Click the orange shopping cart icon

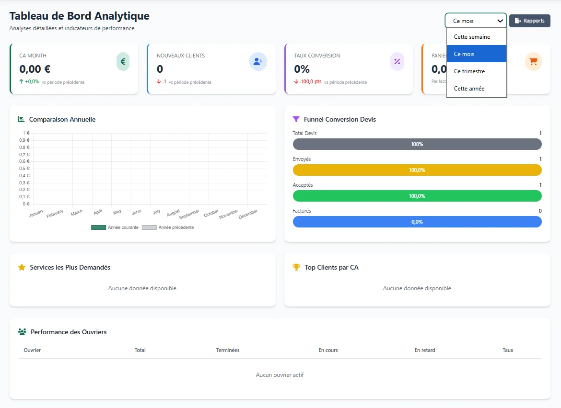533,61
